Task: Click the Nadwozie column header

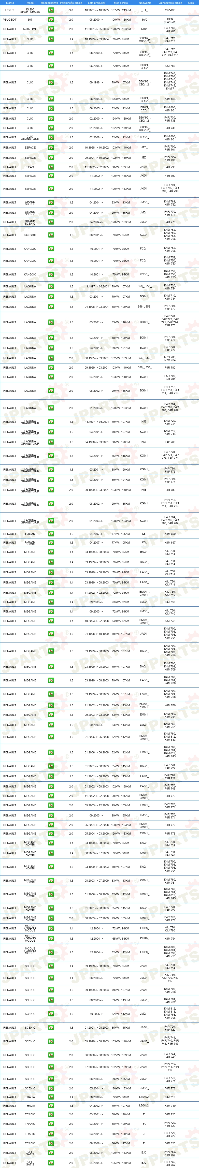Action: tap(145, 3)
